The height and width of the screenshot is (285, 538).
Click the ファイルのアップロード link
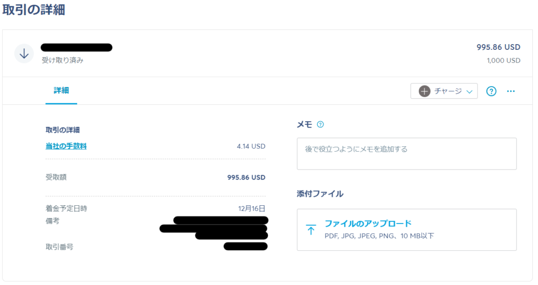pos(368,224)
